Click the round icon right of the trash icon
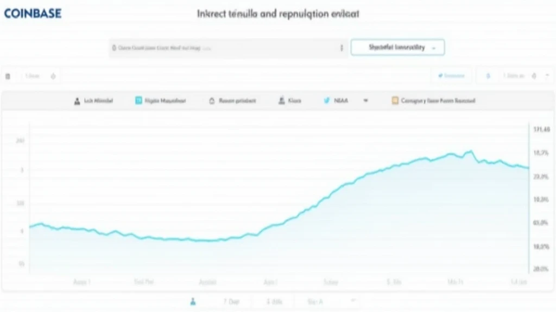Image resolution: width=556 pixels, height=312 pixels. 53,76
